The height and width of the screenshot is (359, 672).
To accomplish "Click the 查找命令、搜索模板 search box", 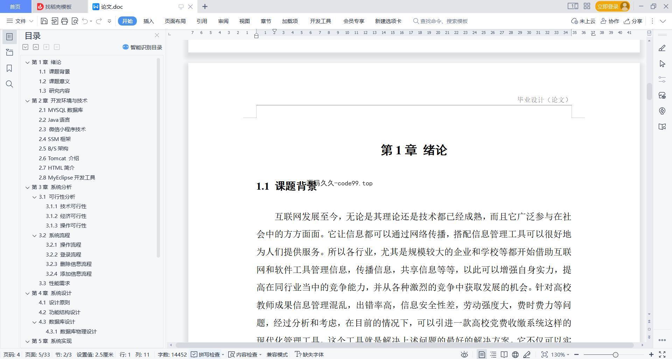I will click(x=440, y=21).
